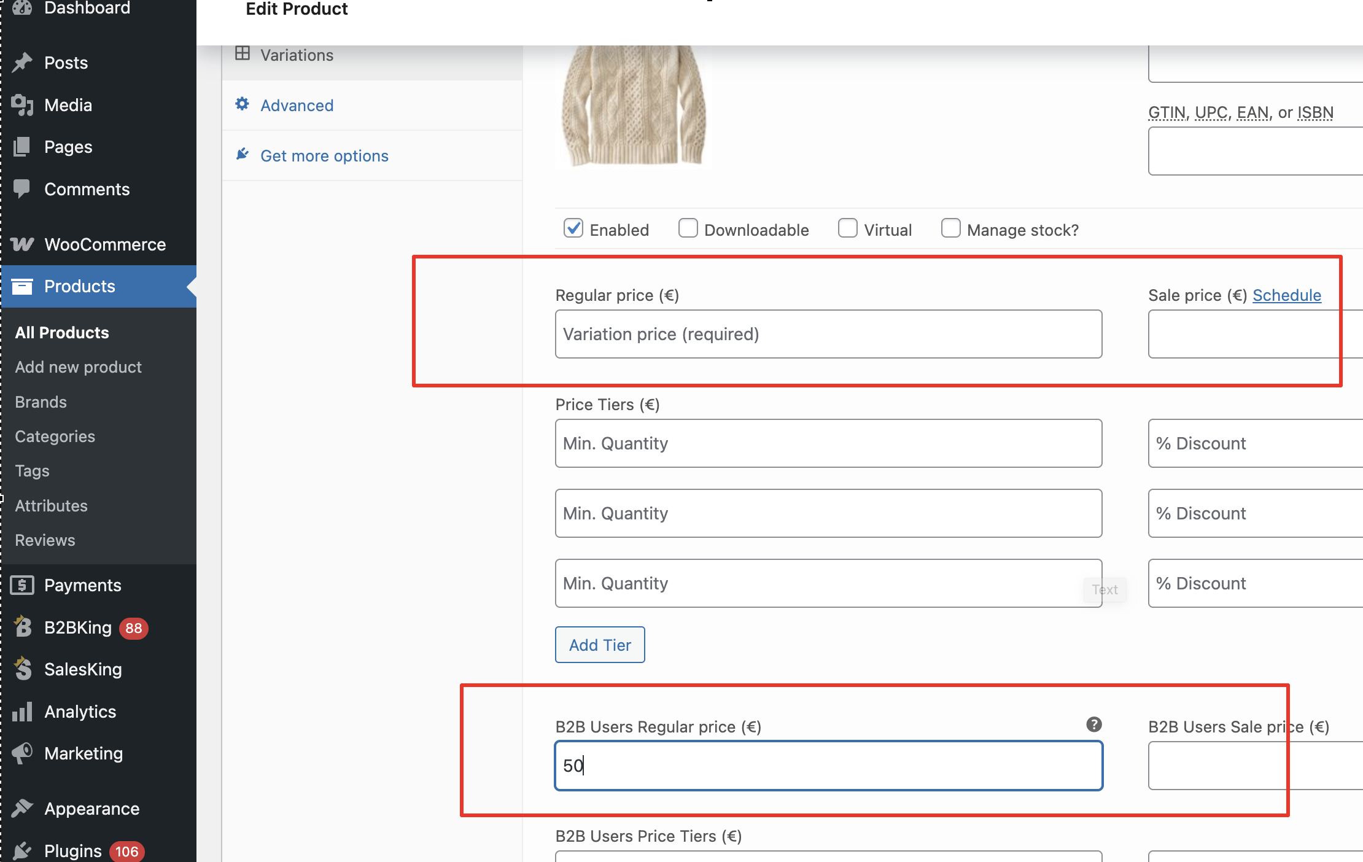Open the Get more options tab
The image size is (1363, 862).
[372, 155]
